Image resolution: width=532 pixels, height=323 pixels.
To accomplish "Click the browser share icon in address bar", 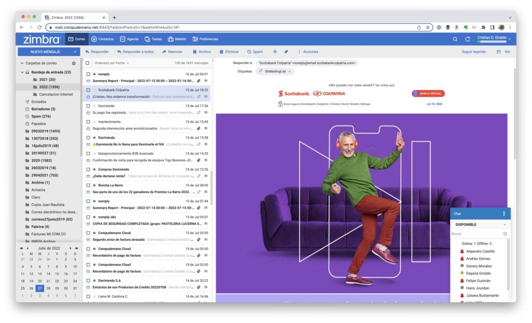I will click(x=419, y=27).
